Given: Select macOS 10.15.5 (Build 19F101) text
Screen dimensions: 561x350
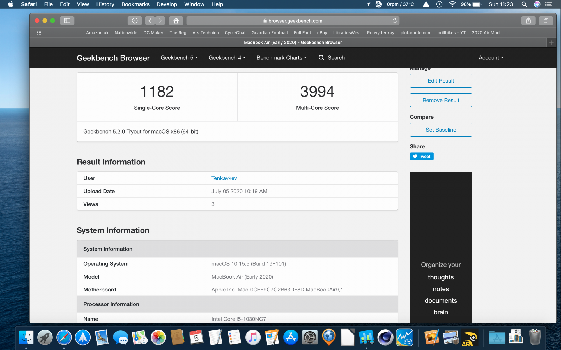Looking at the screenshot, I should point(249,264).
